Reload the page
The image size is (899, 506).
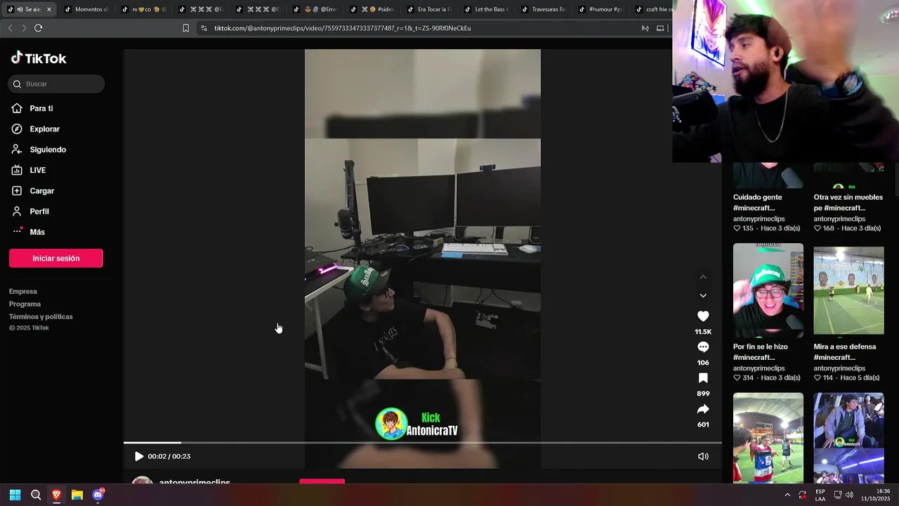(x=38, y=28)
